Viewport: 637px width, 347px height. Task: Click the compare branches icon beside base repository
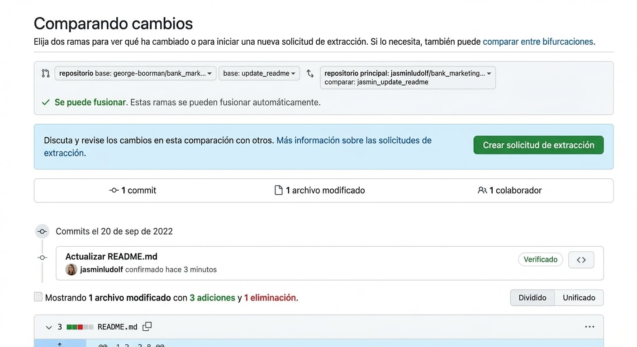(45, 73)
